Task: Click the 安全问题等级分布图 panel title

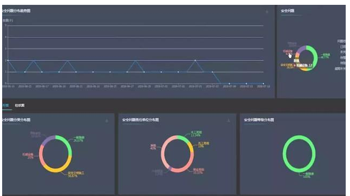Action: 259,120
